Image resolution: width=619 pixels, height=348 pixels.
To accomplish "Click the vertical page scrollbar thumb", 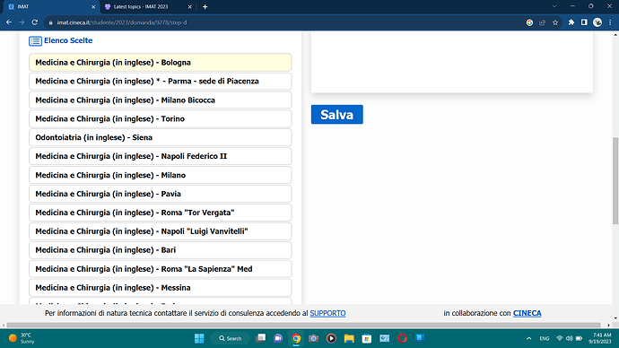I will (615, 180).
